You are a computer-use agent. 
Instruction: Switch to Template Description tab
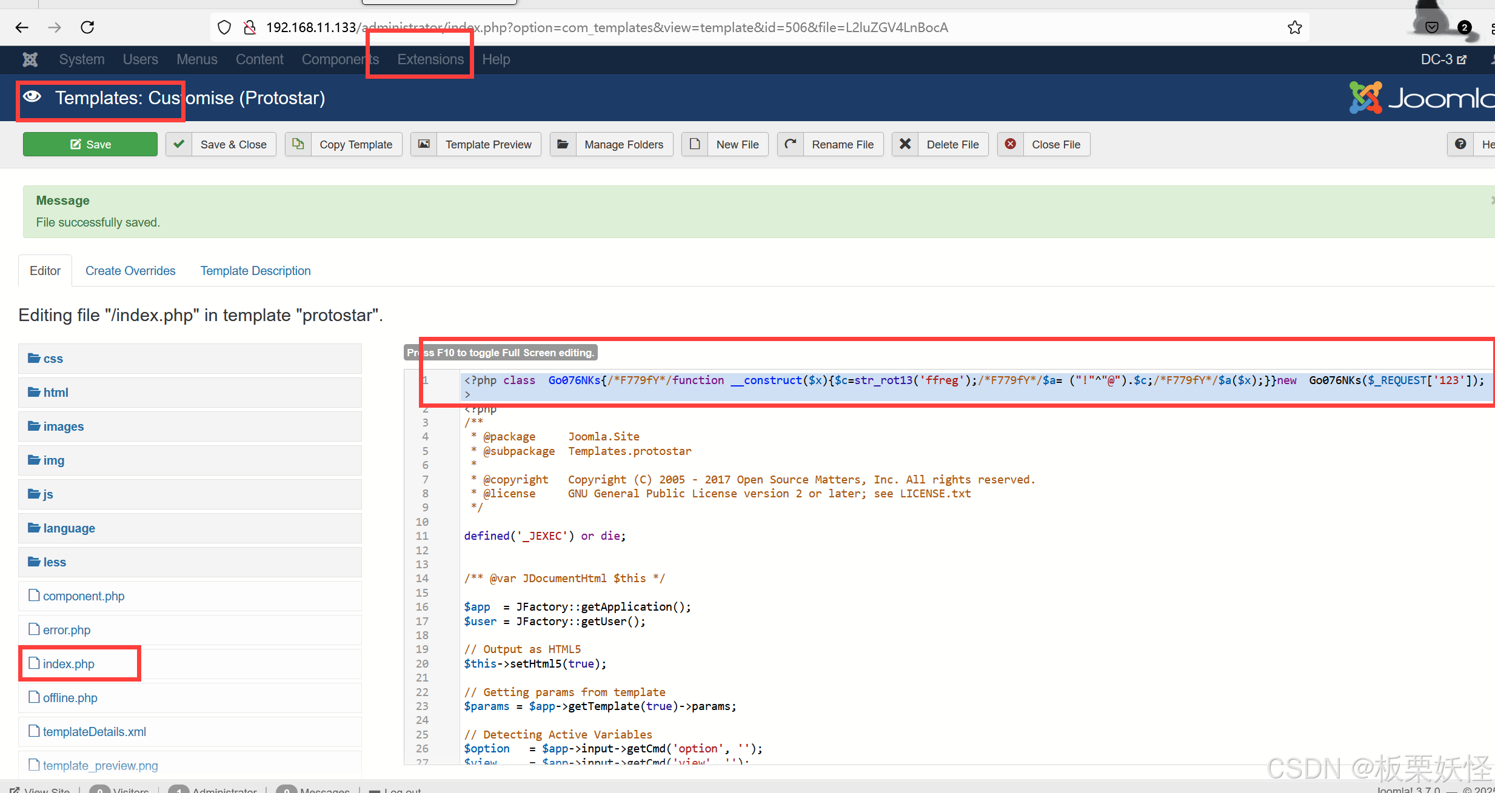point(255,271)
